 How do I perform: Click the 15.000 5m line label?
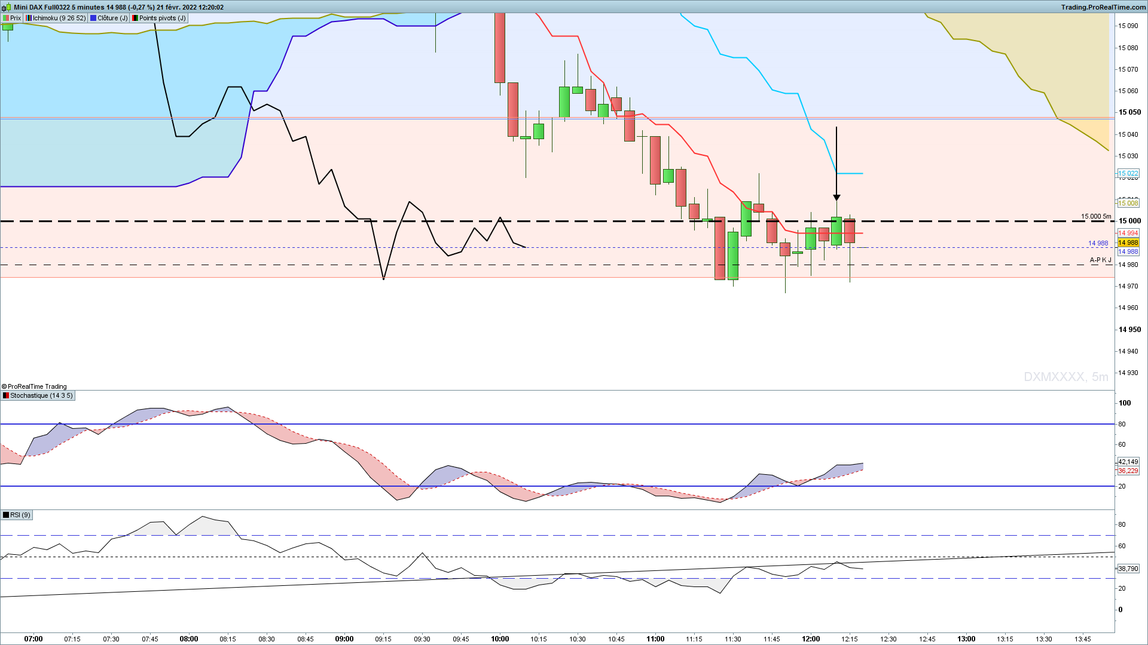tap(1096, 216)
